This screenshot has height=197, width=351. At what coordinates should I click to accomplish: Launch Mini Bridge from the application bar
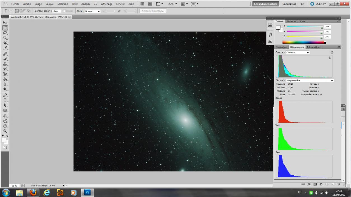click(x=150, y=4)
